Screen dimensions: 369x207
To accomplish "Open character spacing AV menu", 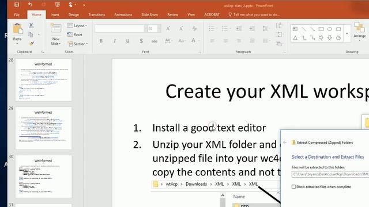I will 168,41.
